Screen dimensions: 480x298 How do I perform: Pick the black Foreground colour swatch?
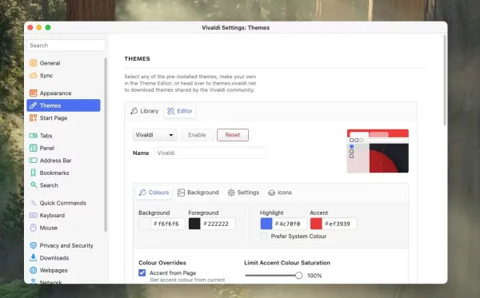pos(194,224)
